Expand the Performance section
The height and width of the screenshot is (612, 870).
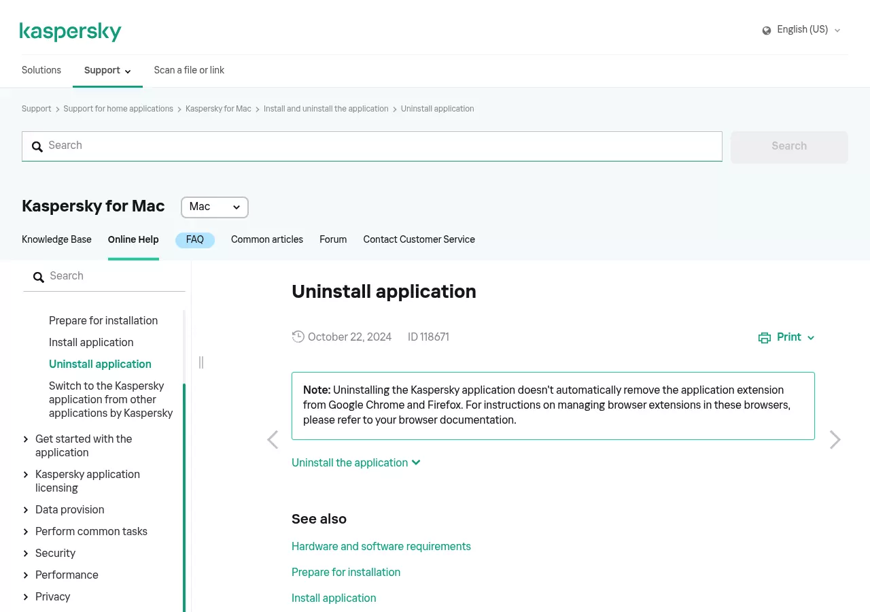pos(26,575)
